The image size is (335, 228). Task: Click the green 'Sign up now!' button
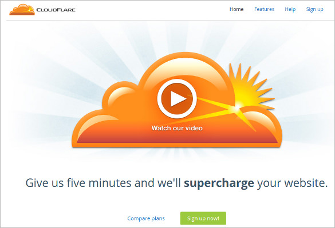[x=203, y=218]
